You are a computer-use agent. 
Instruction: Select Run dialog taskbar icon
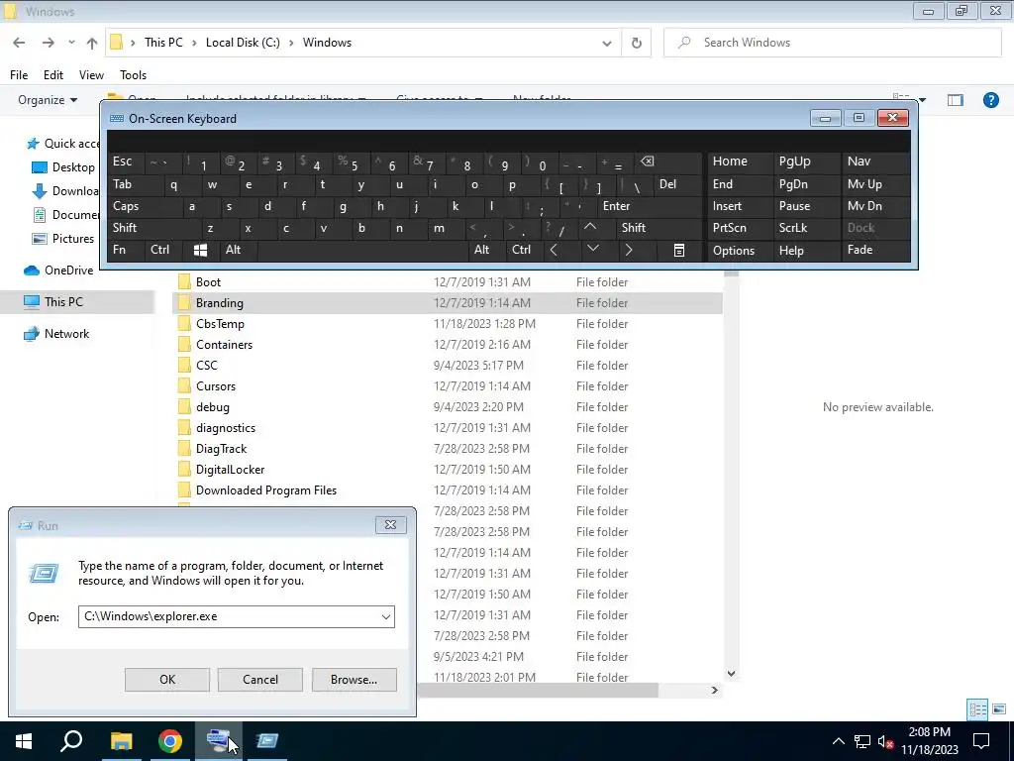point(267,741)
